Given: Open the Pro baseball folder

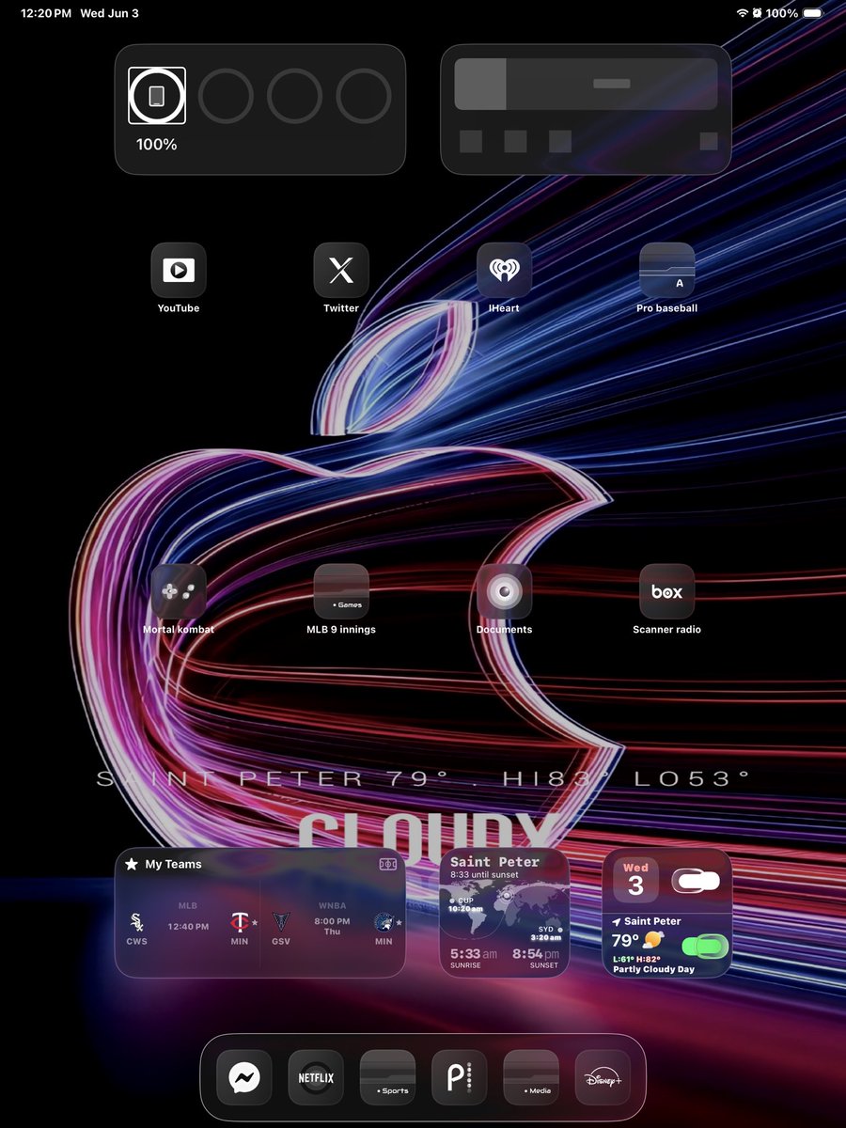Looking at the screenshot, I should click(667, 271).
